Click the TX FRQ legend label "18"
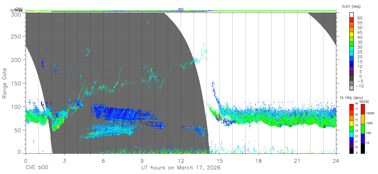 tap(356, 103)
